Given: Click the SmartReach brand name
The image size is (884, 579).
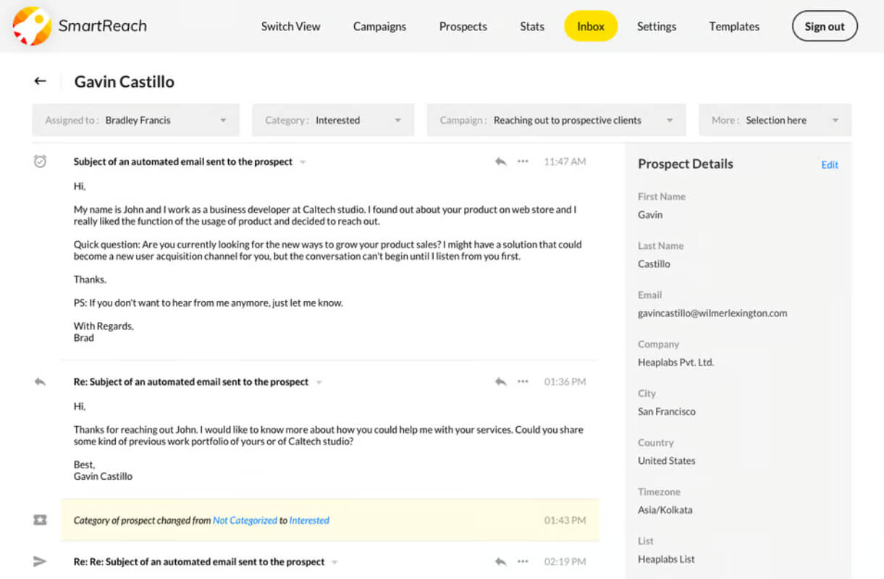Looking at the screenshot, I should click(x=102, y=26).
